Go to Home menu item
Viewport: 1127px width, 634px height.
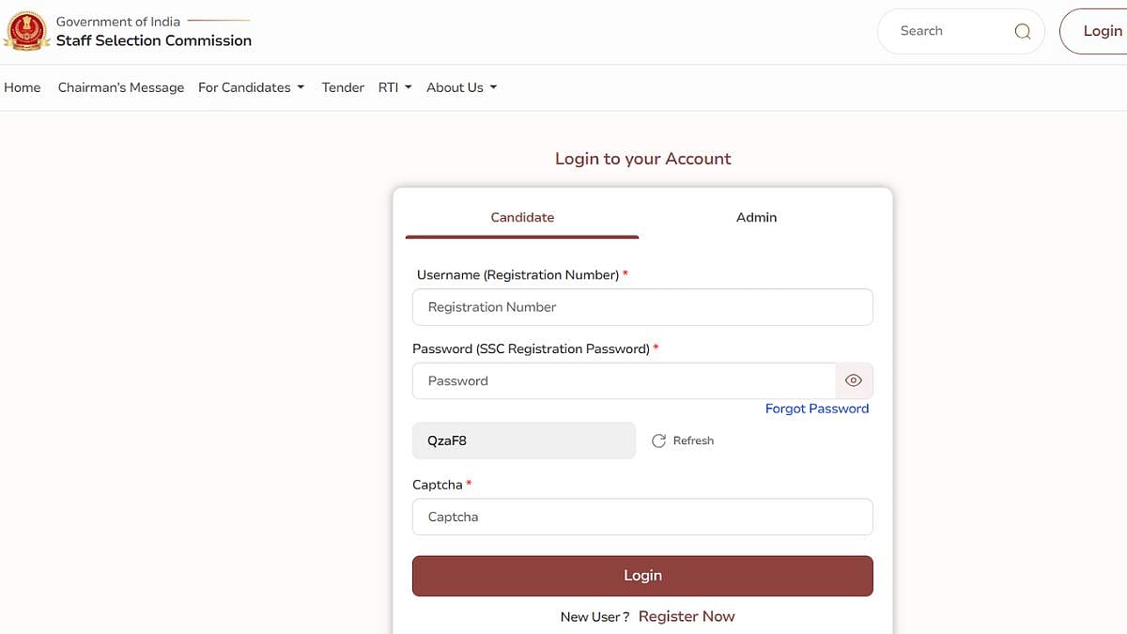23,87
